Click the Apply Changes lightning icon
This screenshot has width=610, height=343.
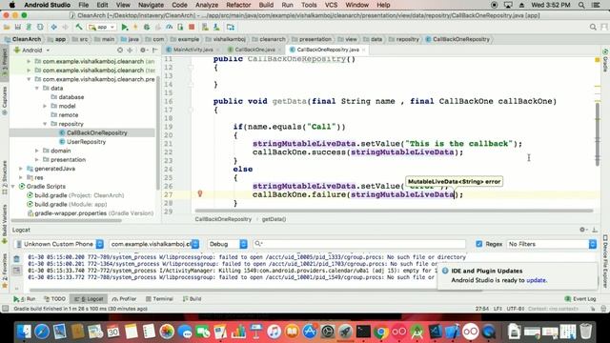click(x=135, y=28)
